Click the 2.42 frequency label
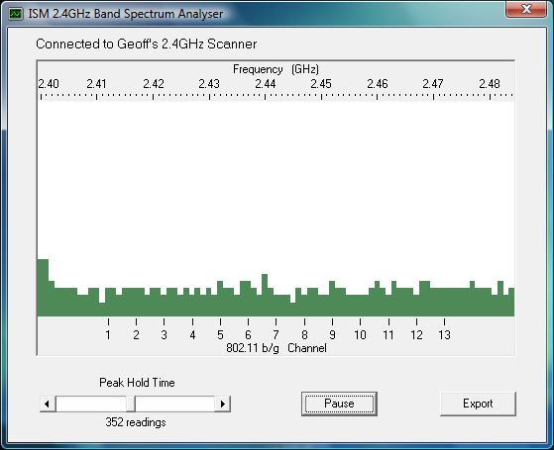The width and height of the screenshot is (554, 450). tap(154, 84)
